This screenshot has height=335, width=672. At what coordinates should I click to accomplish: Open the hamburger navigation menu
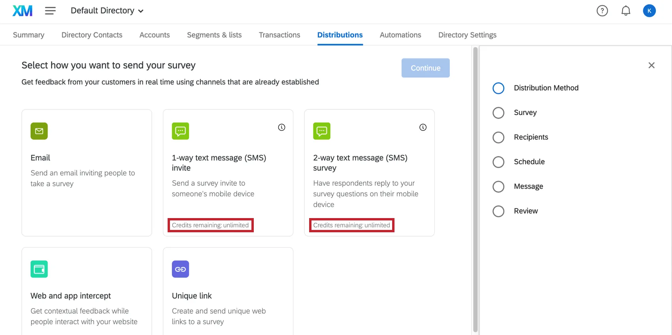click(50, 11)
